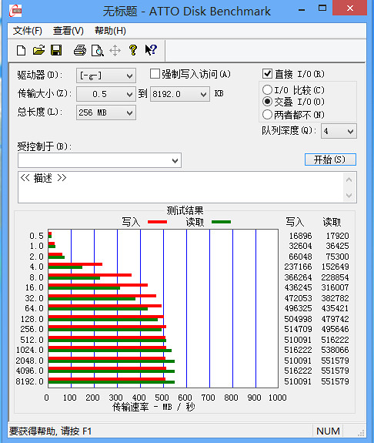Save results using the floppy disk icon

pyautogui.click(x=56, y=50)
